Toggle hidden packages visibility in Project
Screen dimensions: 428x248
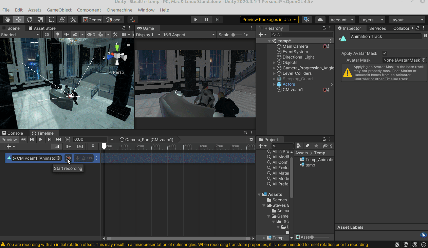[328, 146]
